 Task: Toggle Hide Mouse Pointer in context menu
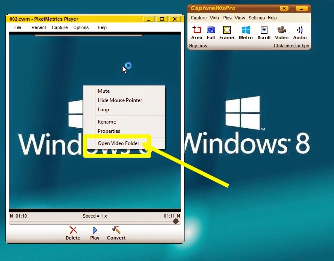(x=124, y=100)
